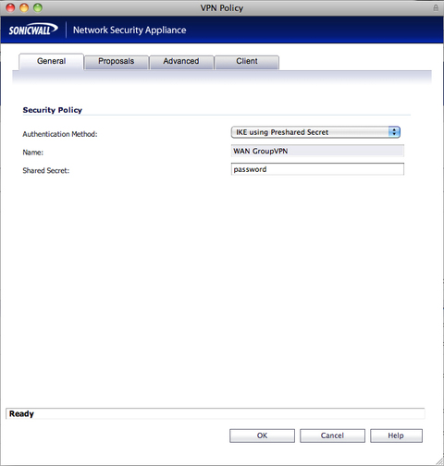Open the Authentication Method dropdown
Image resolution: width=444 pixels, height=466 pixels.
[x=315, y=132]
